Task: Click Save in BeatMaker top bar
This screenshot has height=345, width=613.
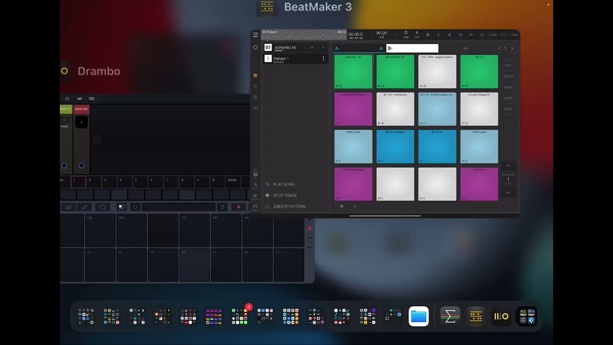Action: pos(514,34)
